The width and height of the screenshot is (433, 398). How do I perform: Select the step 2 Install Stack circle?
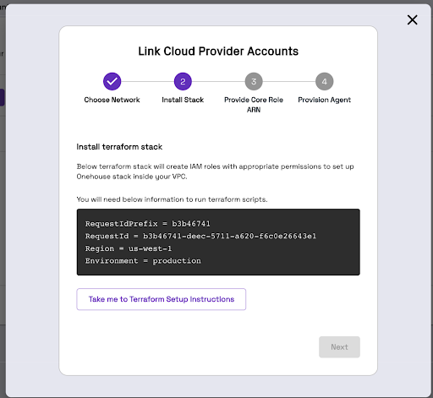183,81
